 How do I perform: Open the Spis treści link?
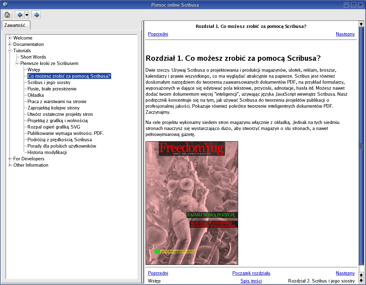click(251, 281)
